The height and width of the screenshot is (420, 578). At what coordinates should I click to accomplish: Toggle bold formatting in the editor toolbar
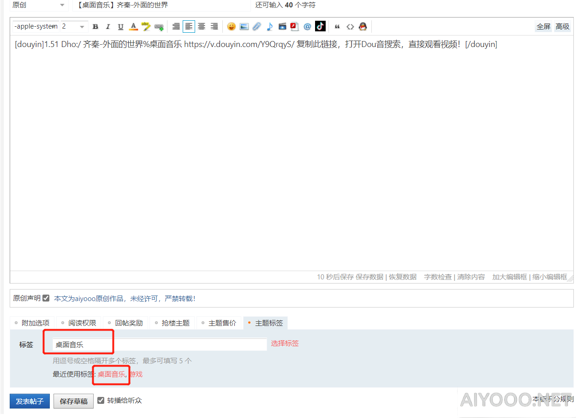(95, 27)
